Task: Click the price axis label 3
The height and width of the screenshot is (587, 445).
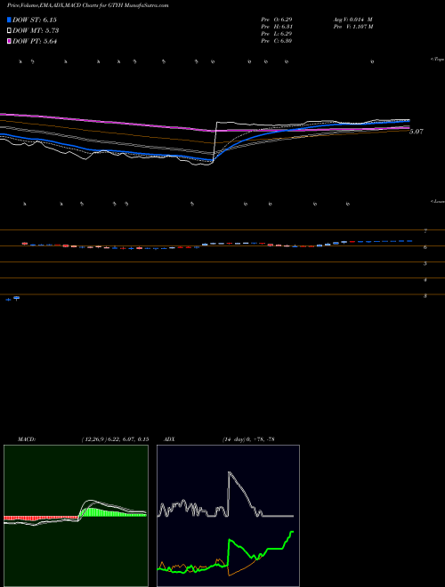Action: pos(425,296)
